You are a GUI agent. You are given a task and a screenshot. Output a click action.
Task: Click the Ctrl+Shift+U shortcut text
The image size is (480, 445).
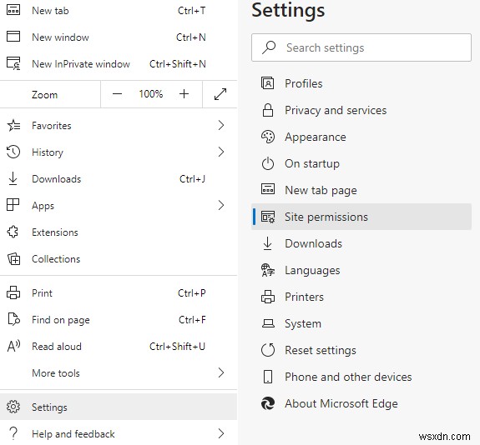pyautogui.click(x=177, y=347)
